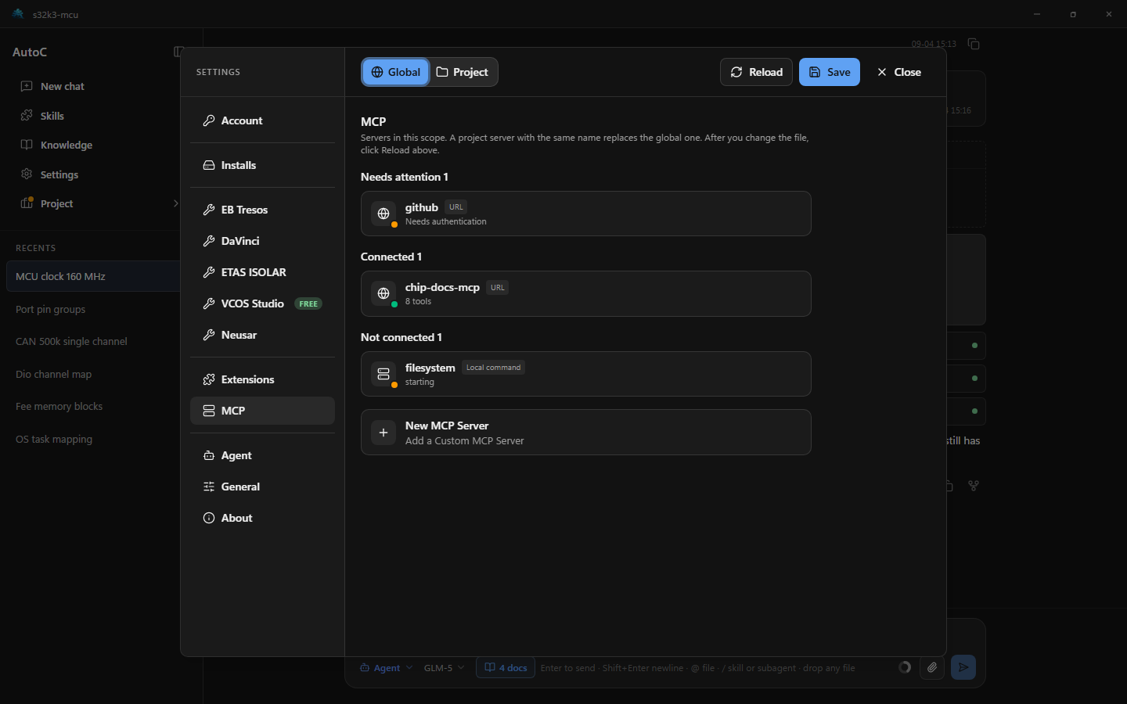This screenshot has width=1127, height=704.
Task: Click the 4 docs chip
Action: 506,668
